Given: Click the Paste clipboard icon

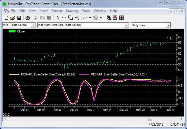Looking at the screenshot, I should click(49, 18).
